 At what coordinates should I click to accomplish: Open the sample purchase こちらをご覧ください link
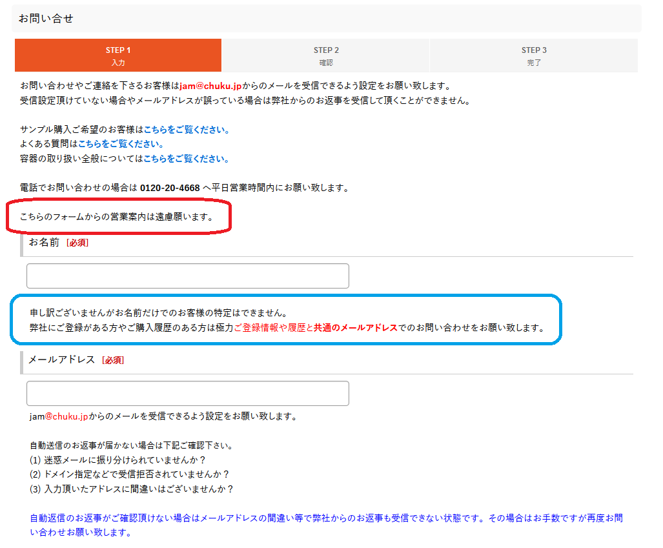[x=187, y=130]
